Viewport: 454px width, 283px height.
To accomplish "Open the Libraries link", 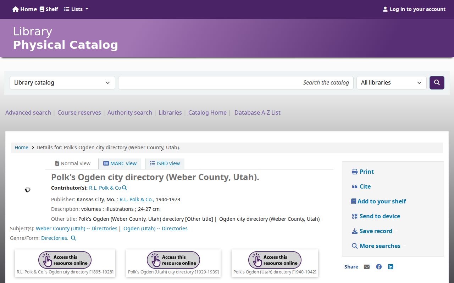I will point(170,112).
